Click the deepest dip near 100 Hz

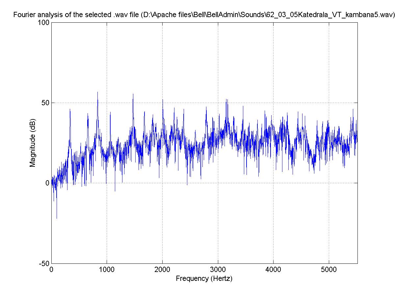(x=57, y=218)
